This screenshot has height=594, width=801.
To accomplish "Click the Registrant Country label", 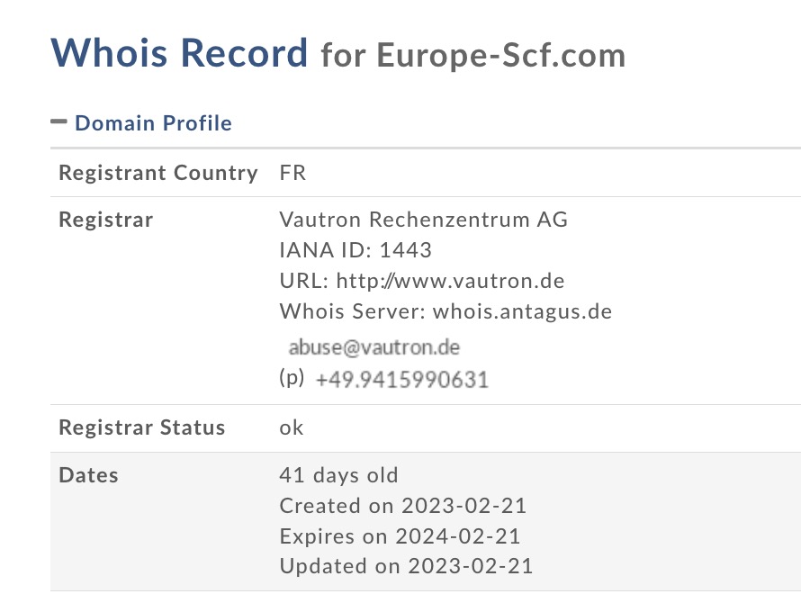I will 157,173.
